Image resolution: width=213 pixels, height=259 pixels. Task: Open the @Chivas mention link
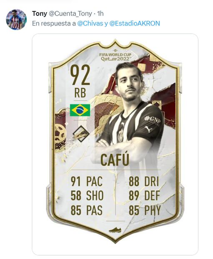pos(90,23)
